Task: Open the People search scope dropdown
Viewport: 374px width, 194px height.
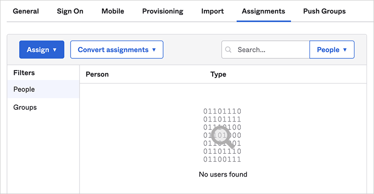Action: point(332,50)
